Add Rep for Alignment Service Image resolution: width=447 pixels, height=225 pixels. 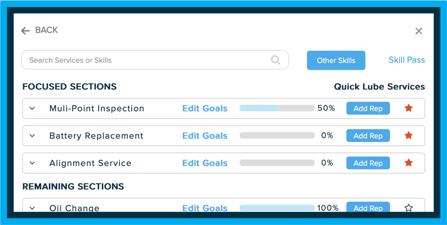(368, 163)
